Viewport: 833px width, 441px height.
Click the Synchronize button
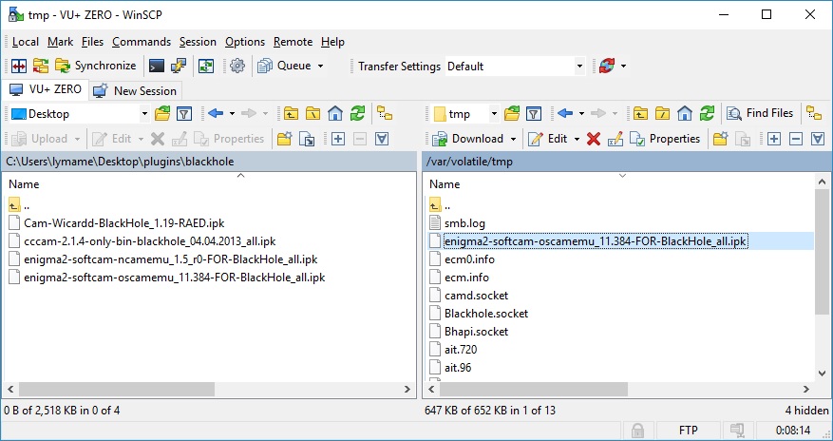point(96,66)
